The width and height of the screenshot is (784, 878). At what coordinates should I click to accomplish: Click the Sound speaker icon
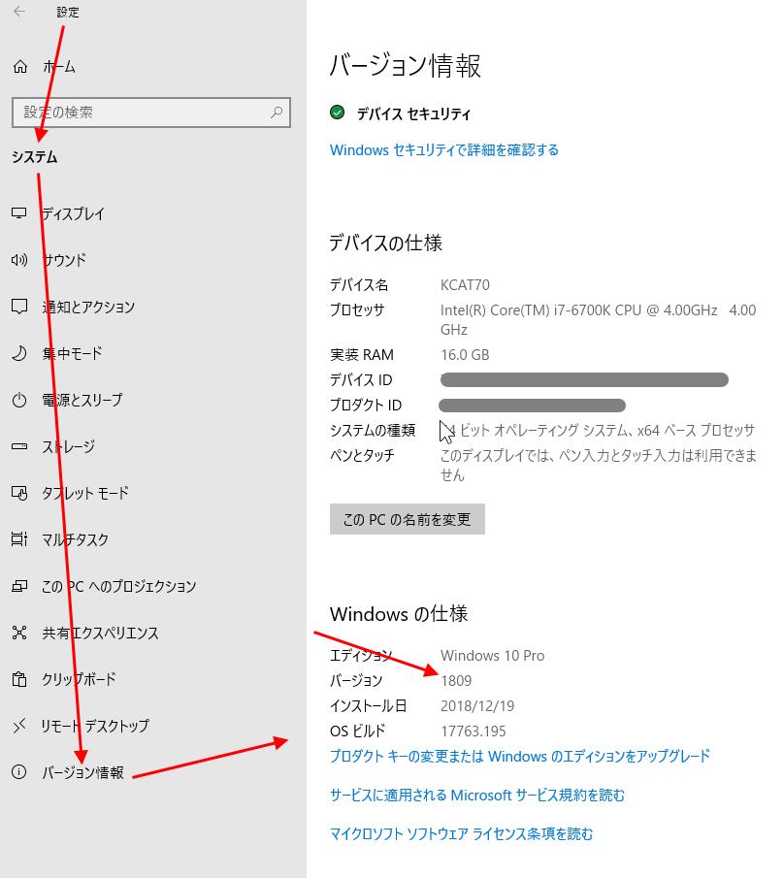point(19,260)
